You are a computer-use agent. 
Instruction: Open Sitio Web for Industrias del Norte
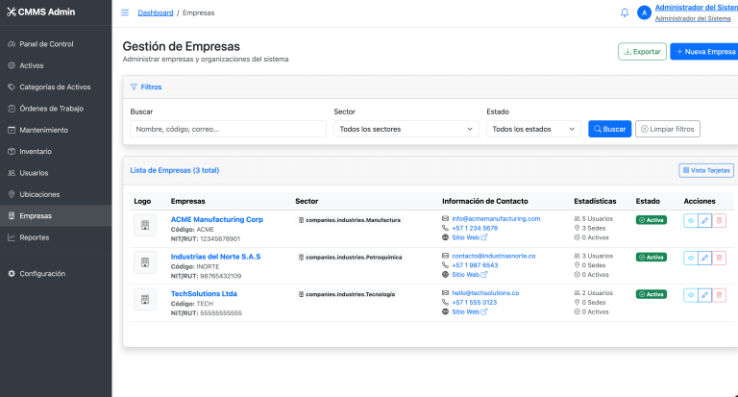(x=470, y=275)
